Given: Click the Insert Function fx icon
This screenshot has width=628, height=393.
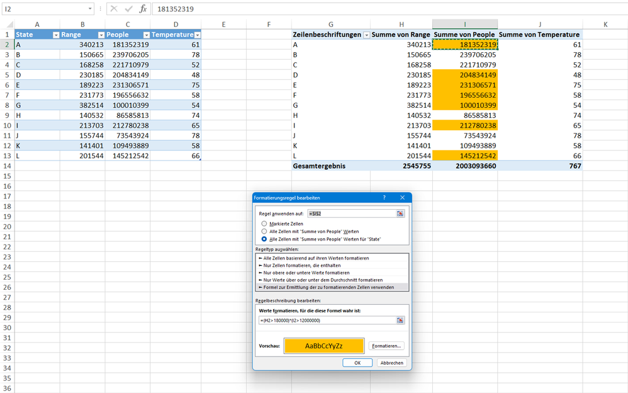Looking at the screenshot, I should pyautogui.click(x=143, y=9).
